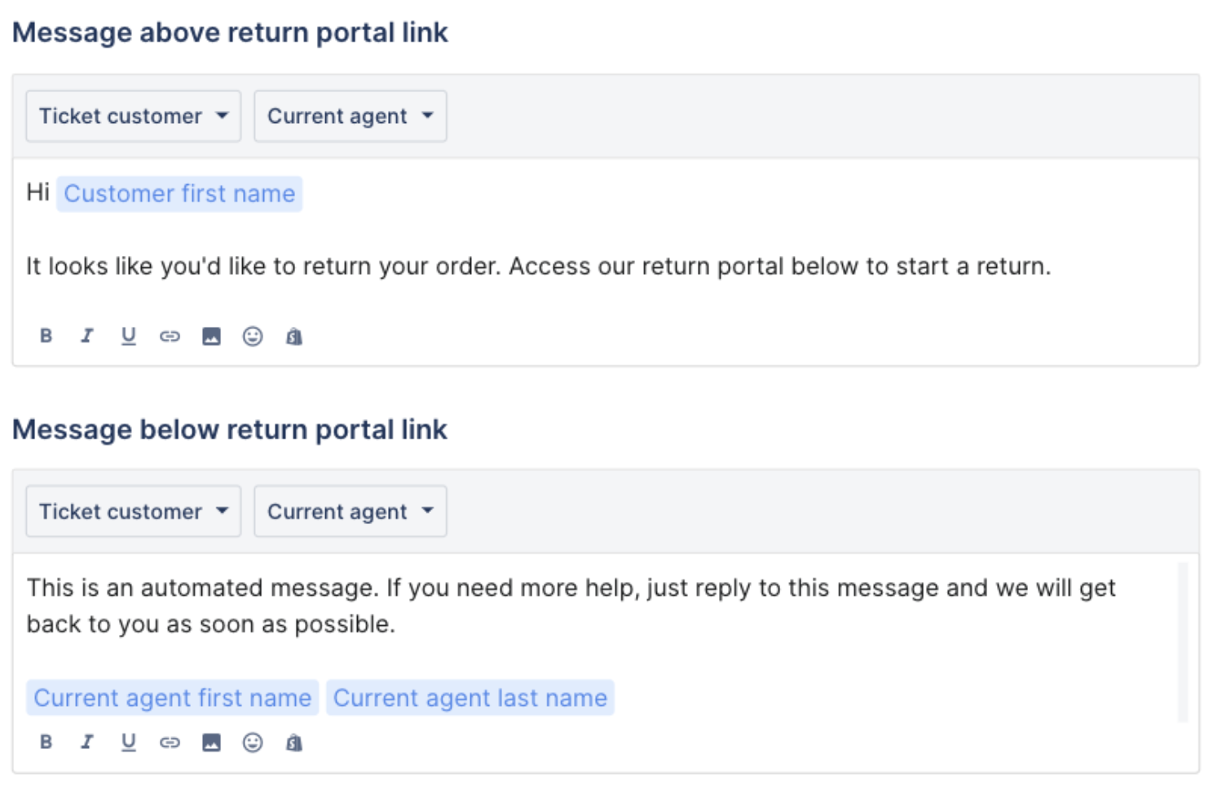Insert an image in the below-link message

[211, 742]
